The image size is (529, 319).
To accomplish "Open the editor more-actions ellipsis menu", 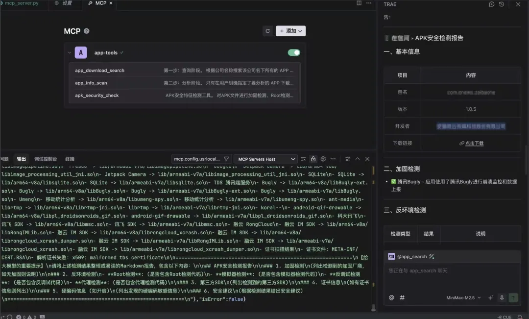I will 369,3.
